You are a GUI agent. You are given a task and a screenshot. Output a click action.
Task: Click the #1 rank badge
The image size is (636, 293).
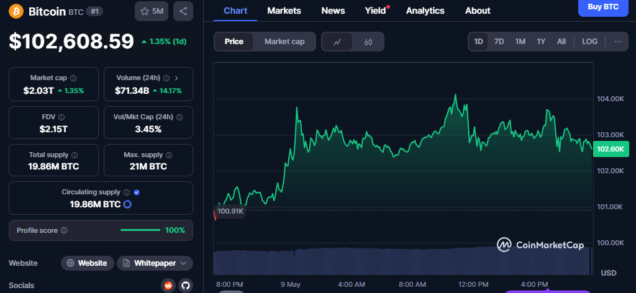coord(94,11)
